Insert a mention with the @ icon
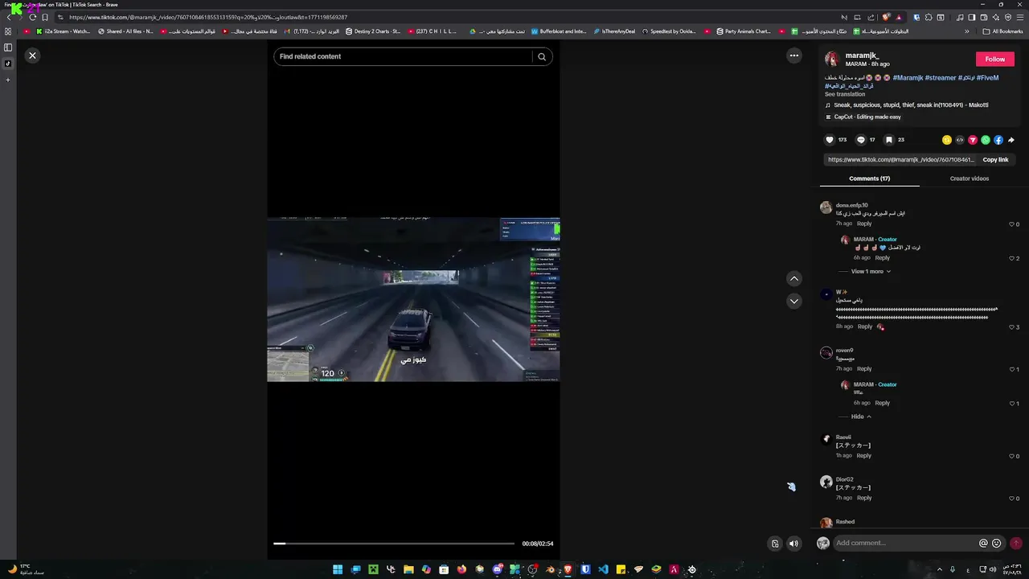Viewport: 1029px width, 579px height. (x=983, y=543)
